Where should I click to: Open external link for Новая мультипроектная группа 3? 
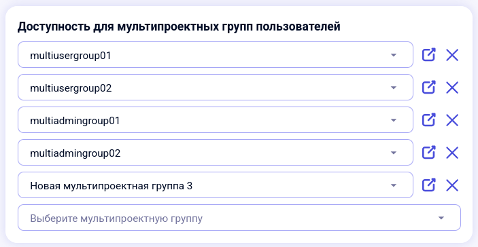click(428, 185)
